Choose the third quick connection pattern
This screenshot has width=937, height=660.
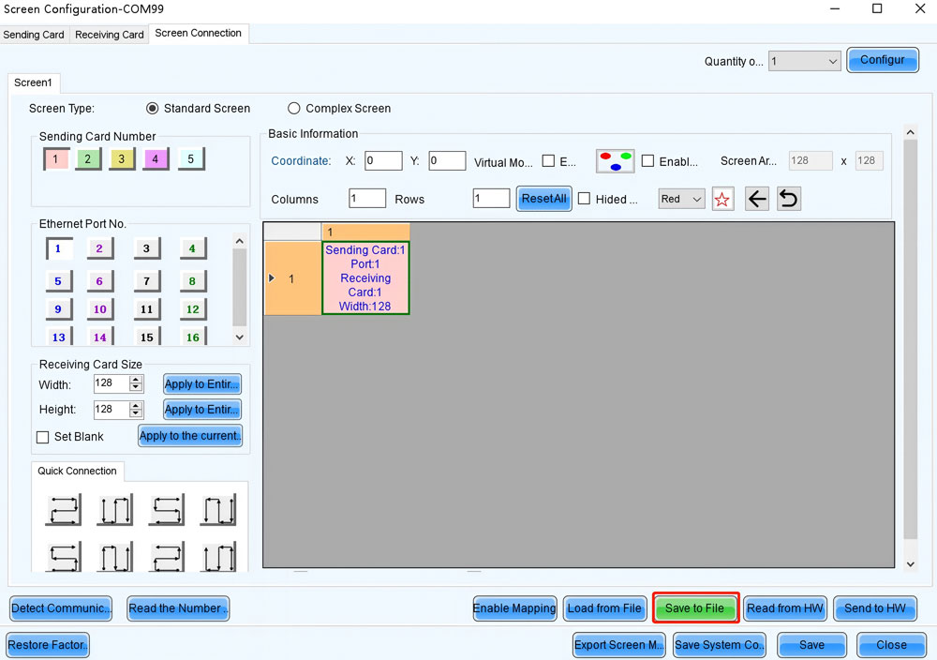167,510
